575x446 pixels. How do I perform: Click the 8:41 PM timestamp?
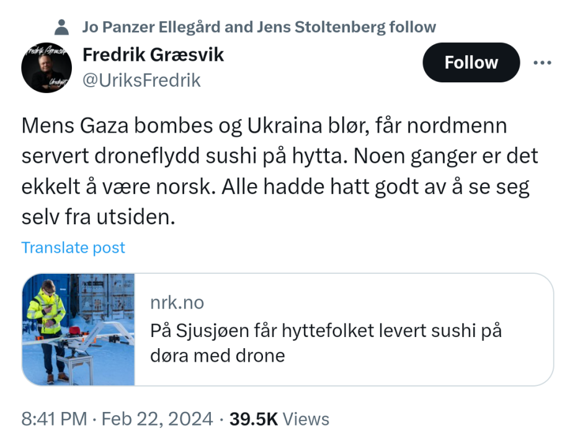tap(55, 419)
